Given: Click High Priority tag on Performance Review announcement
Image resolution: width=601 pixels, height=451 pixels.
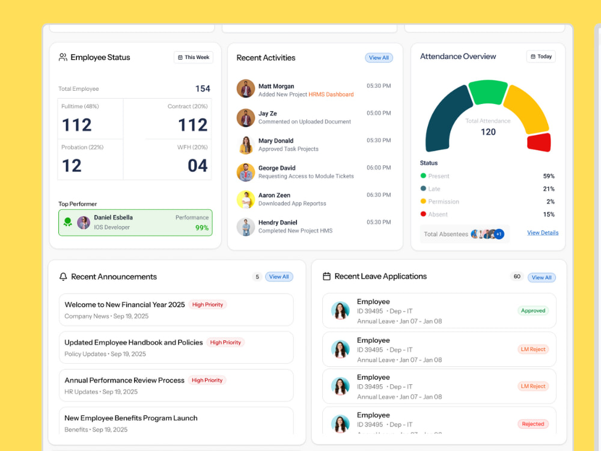Looking at the screenshot, I should tap(207, 381).
